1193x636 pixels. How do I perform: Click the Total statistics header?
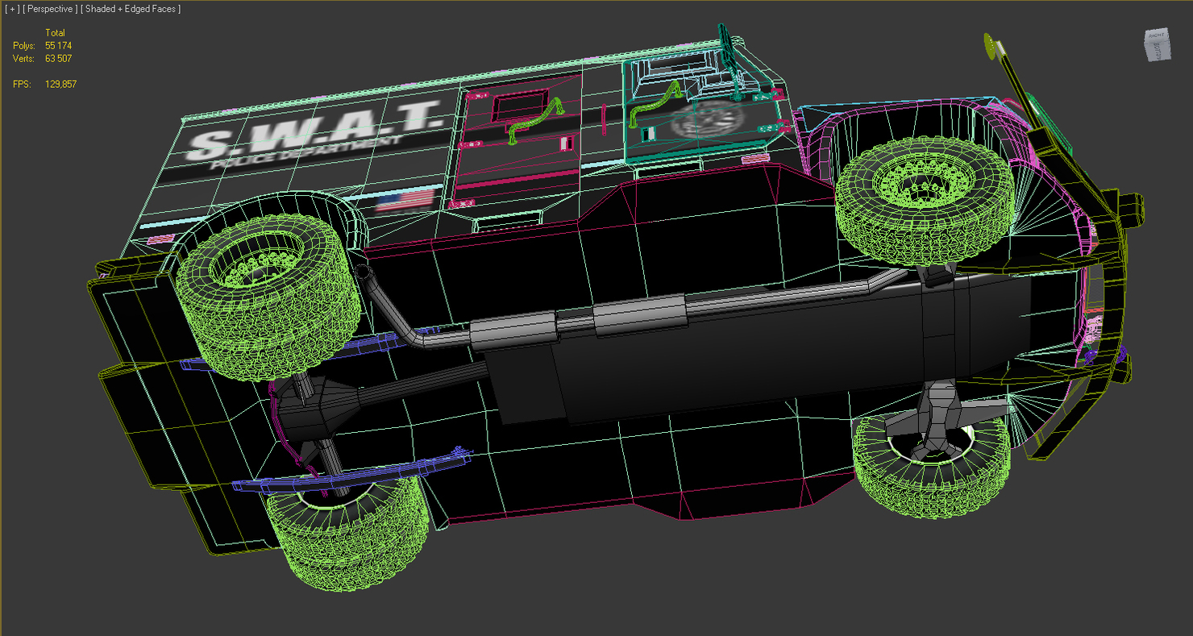point(55,33)
